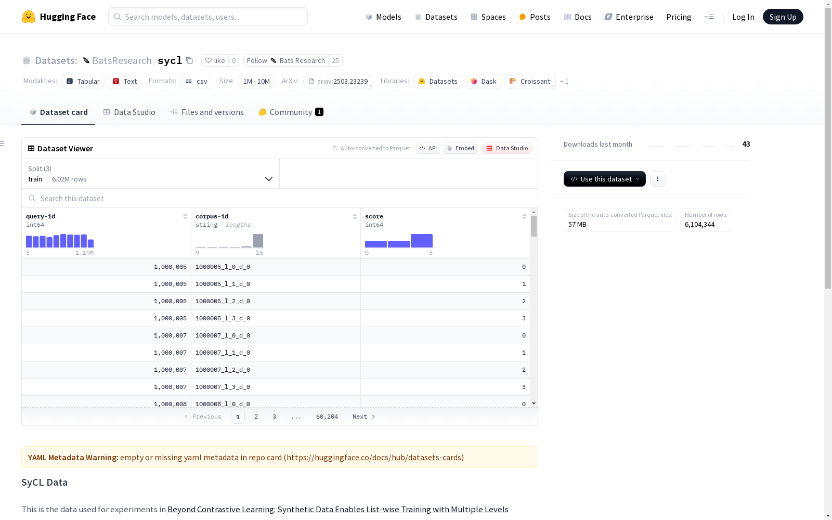Sort by score column icon
Screen dimensions: 832x520
(524, 216)
